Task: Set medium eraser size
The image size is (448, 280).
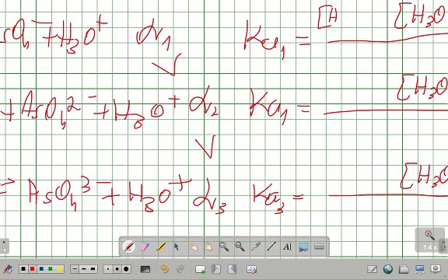Action: tap(117, 269)
